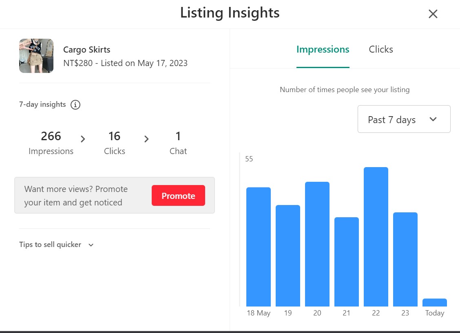Click the small Today bar
This screenshot has height=333, width=460.
click(x=435, y=302)
